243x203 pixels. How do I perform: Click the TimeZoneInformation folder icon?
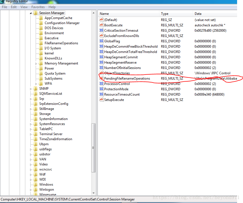click(35, 139)
